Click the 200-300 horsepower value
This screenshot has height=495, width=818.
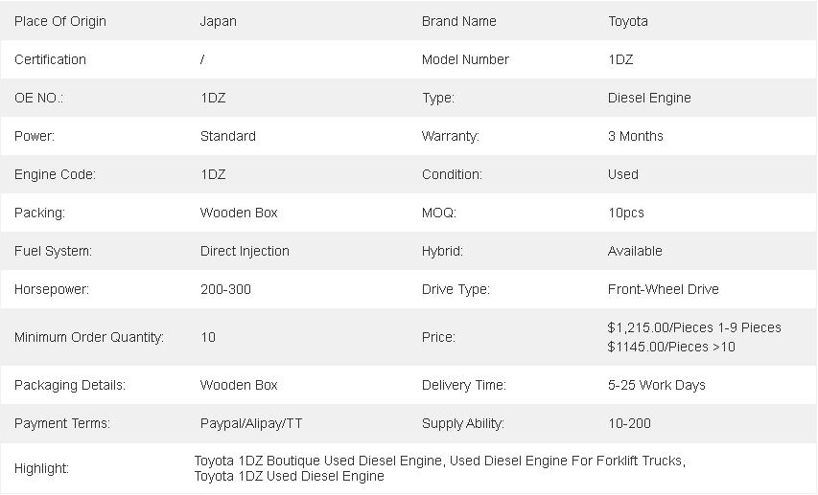tap(225, 289)
